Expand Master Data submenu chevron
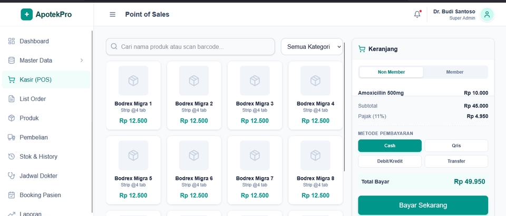 point(82,60)
